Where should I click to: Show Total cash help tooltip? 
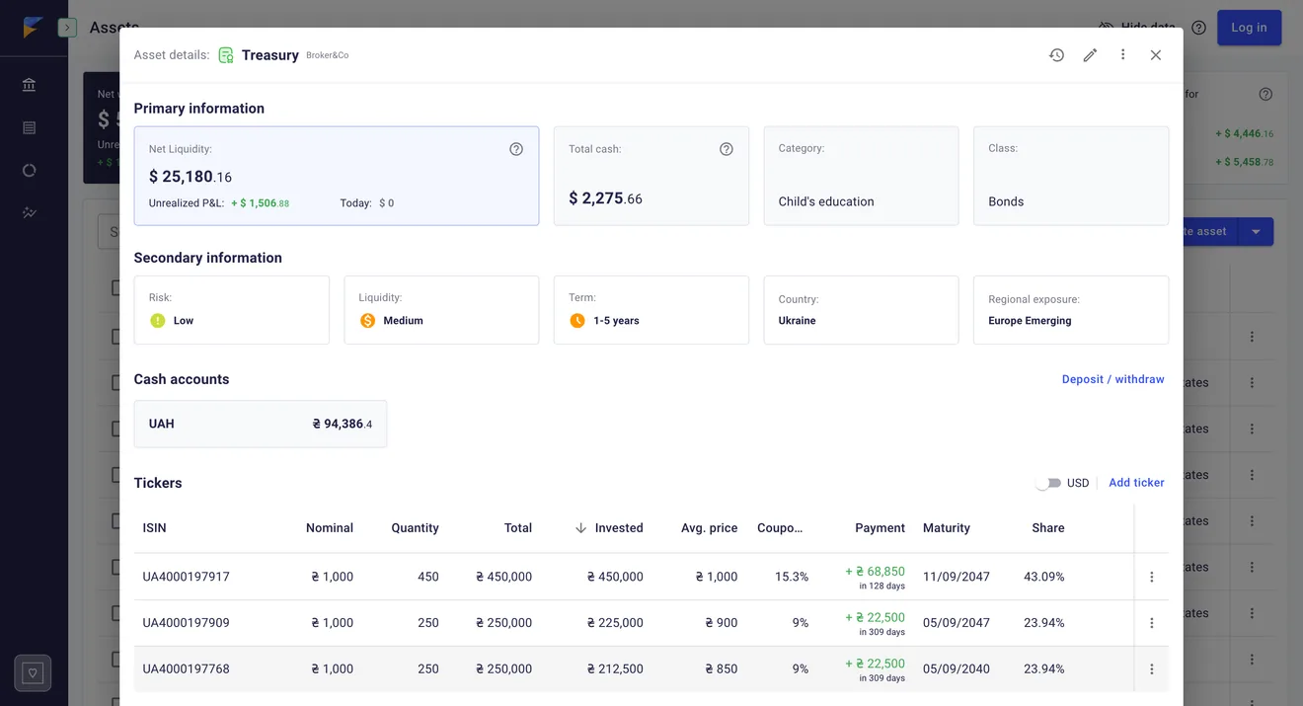[x=727, y=149]
